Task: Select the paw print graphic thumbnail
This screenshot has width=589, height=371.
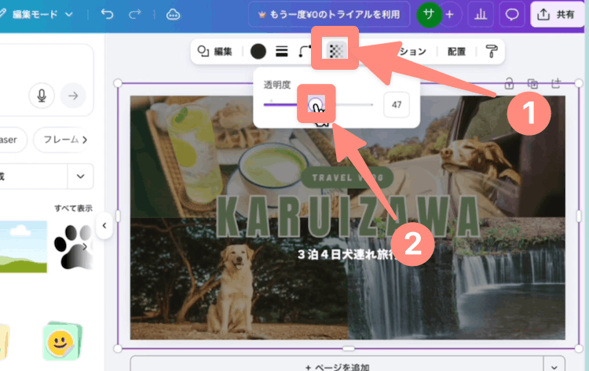Action: click(73, 246)
